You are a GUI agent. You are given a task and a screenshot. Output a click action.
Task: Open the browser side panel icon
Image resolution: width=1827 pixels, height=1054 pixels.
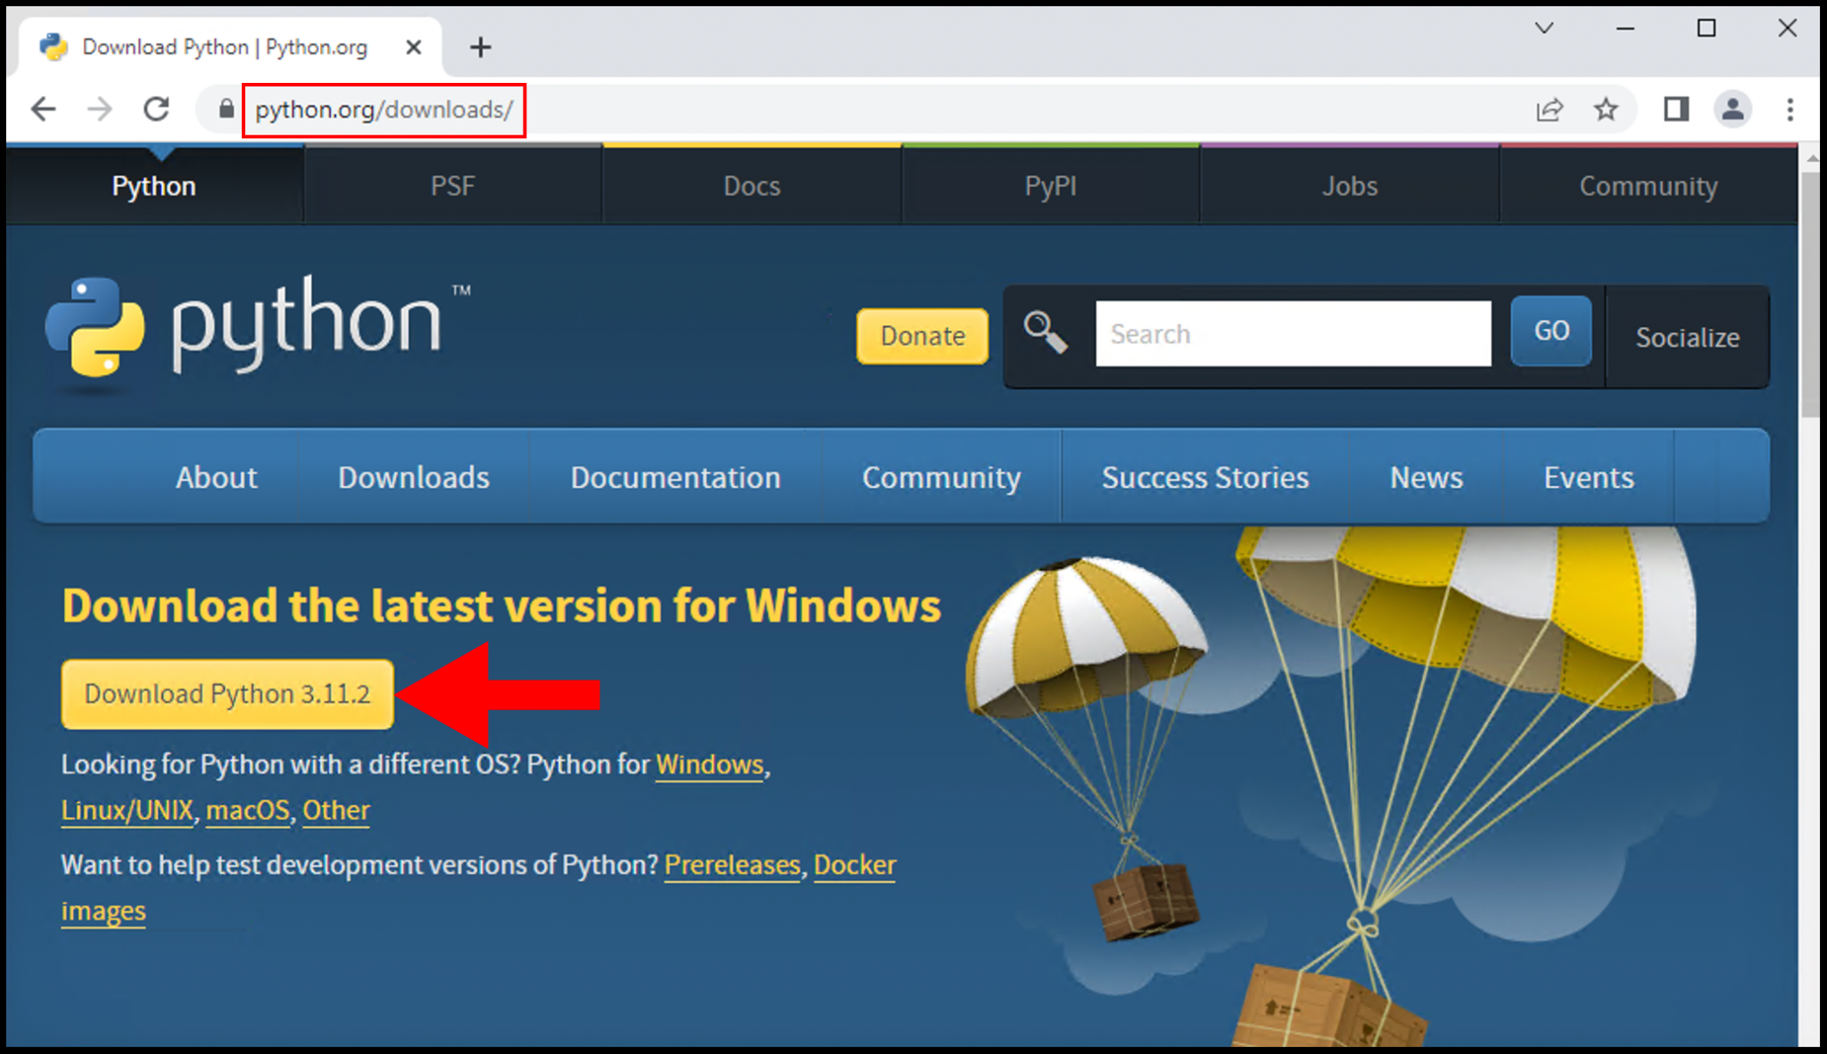tap(1676, 109)
